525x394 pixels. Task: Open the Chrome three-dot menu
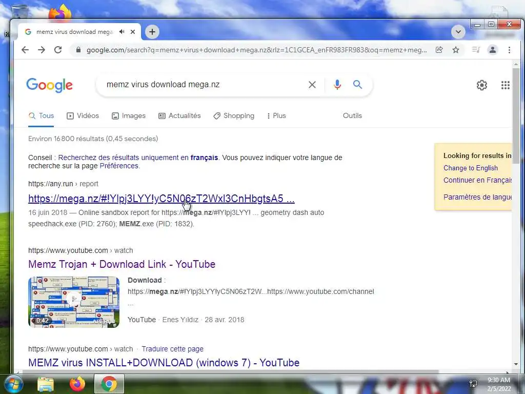(509, 50)
